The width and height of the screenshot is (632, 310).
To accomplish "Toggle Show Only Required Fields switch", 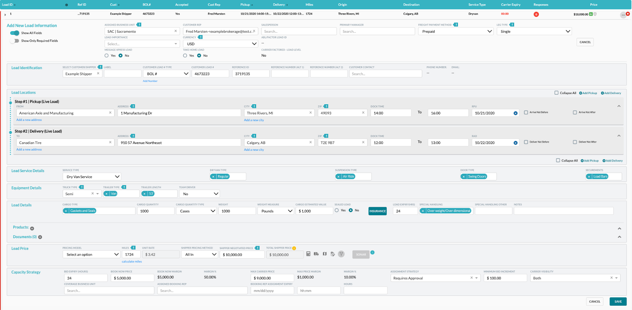I will click(15, 41).
